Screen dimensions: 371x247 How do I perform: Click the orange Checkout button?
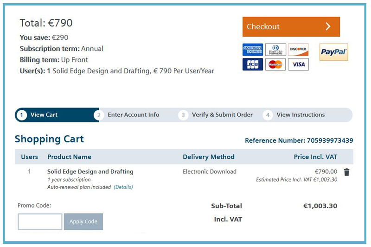tap(291, 26)
